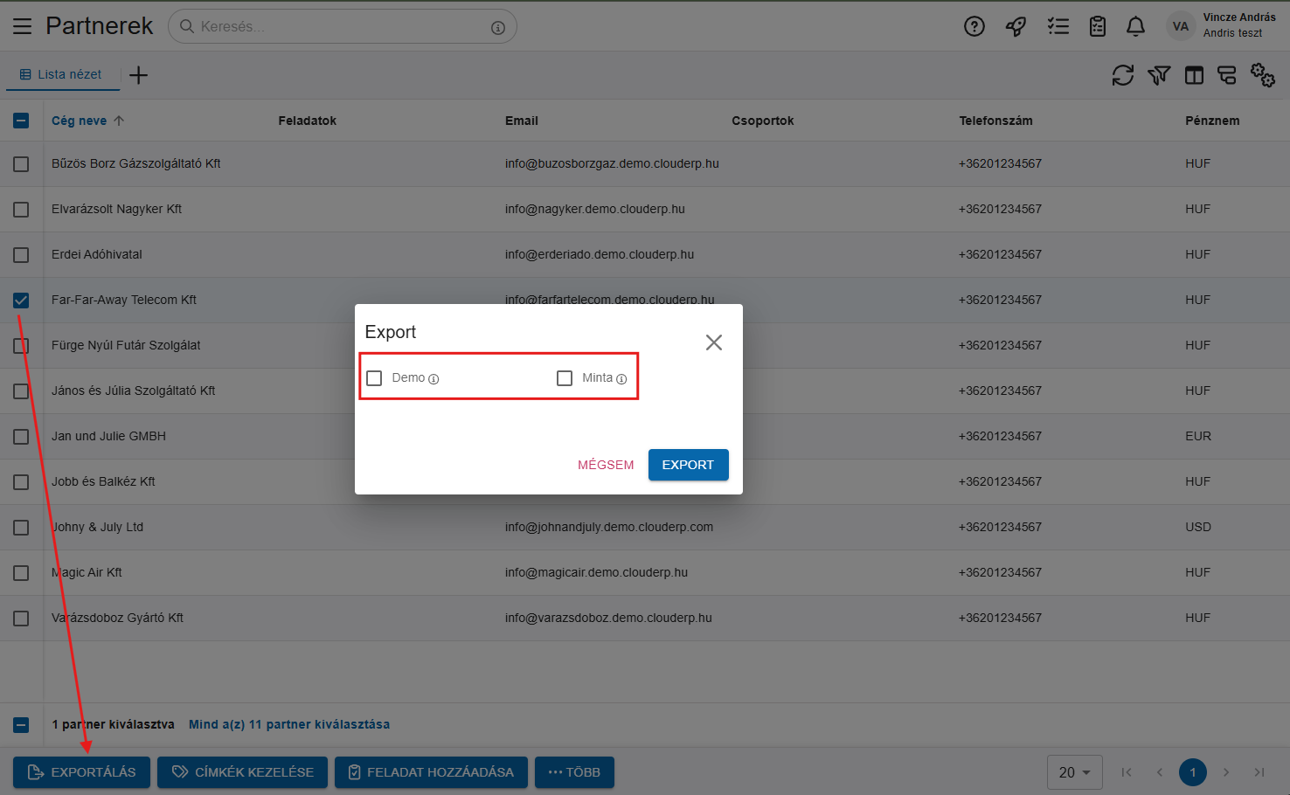Open column layout settings icon
Image resolution: width=1290 pixels, height=795 pixels.
(x=1194, y=75)
